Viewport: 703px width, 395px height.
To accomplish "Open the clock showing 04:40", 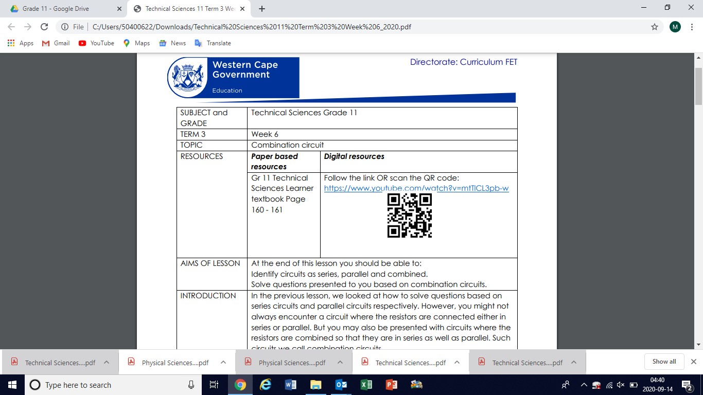I will [x=657, y=385].
